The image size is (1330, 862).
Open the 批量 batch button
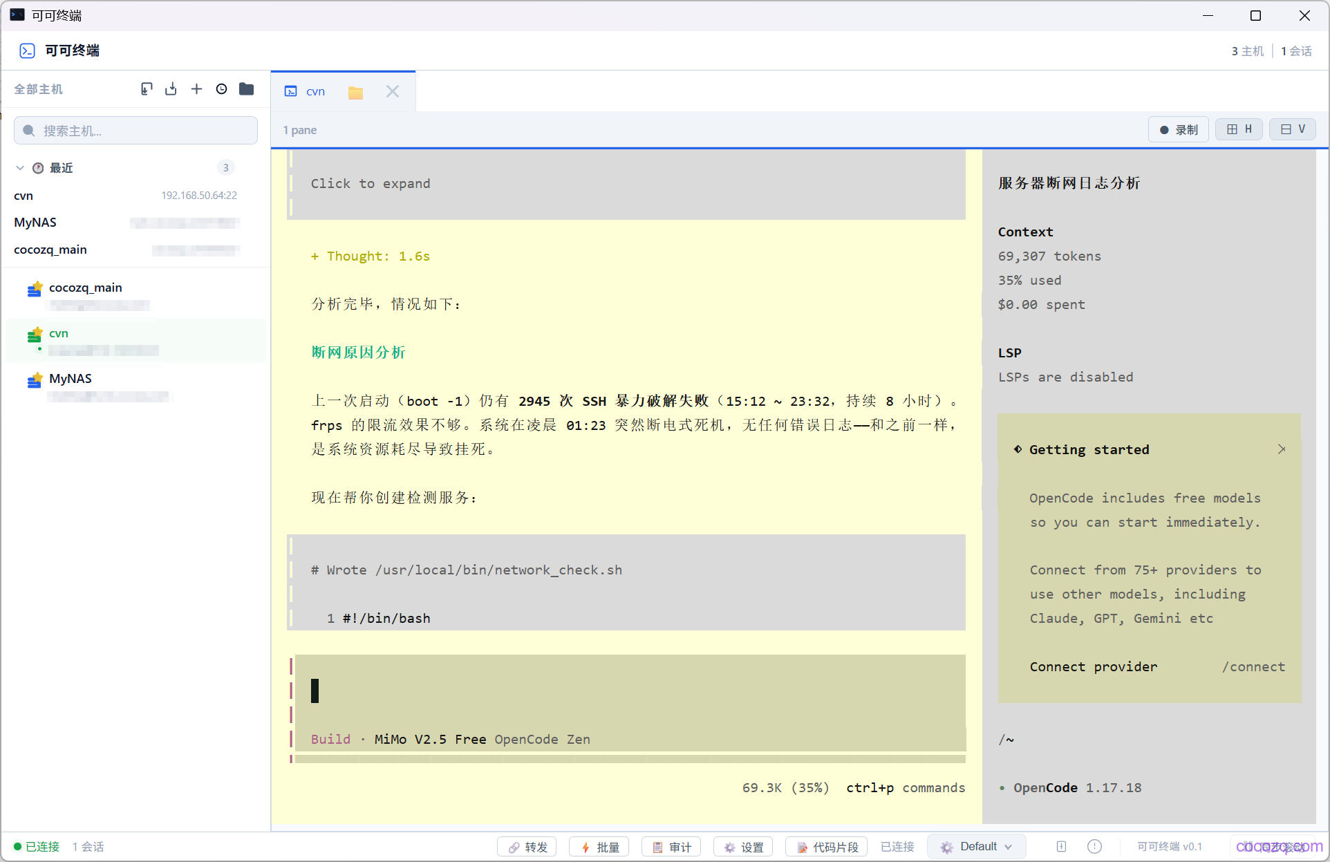599,847
